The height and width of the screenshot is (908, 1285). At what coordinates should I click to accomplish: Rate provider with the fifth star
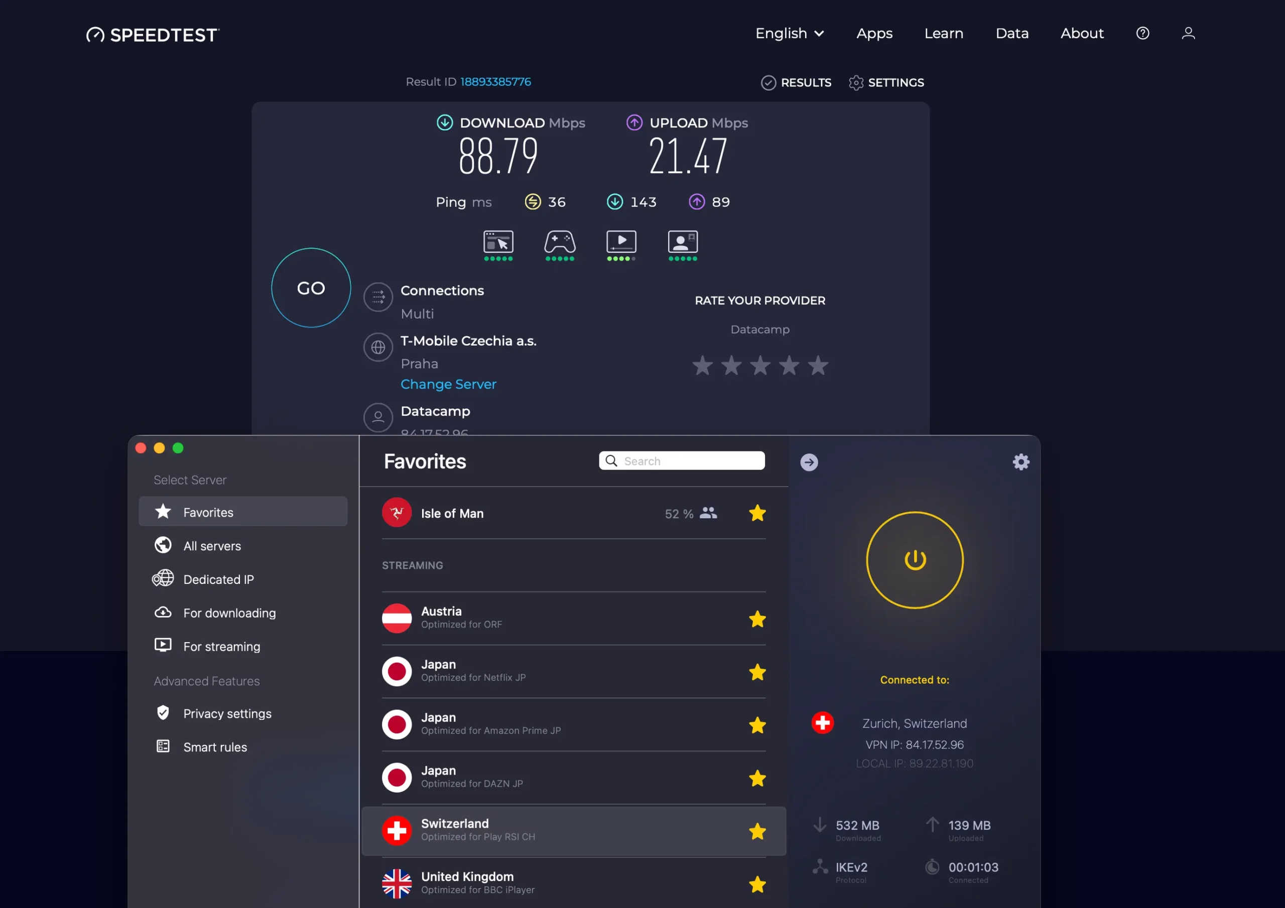pyautogui.click(x=818, y=366)
